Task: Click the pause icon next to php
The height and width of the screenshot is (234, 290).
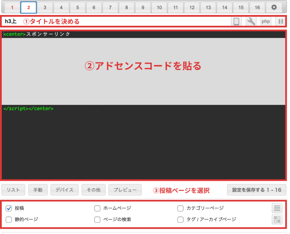Action: (280, 21)
